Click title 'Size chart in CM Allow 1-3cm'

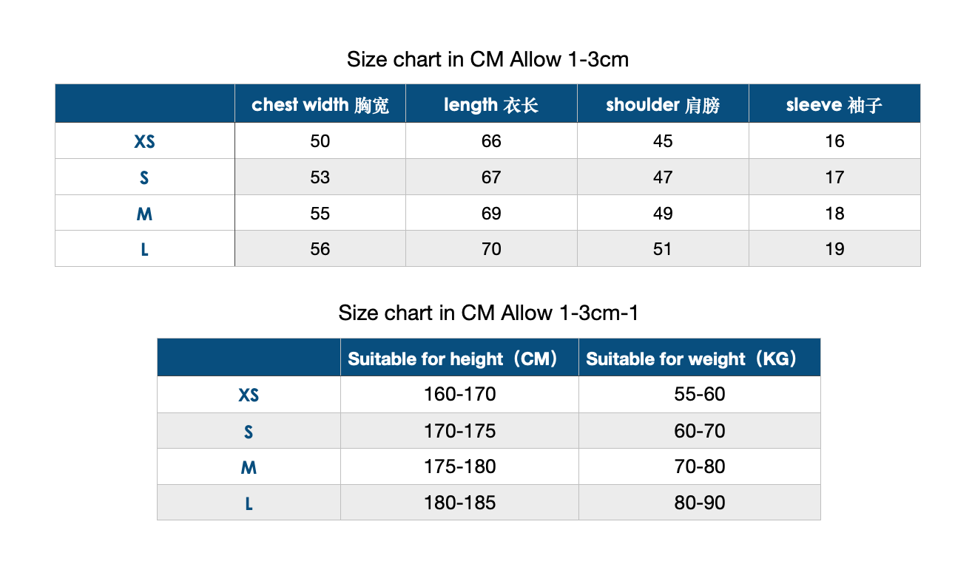click(487, 59)
